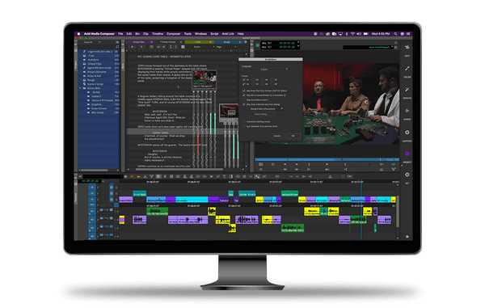
Task: Toggle Skip lines that only contain CAPITAL letters
Action: point(244,91)
